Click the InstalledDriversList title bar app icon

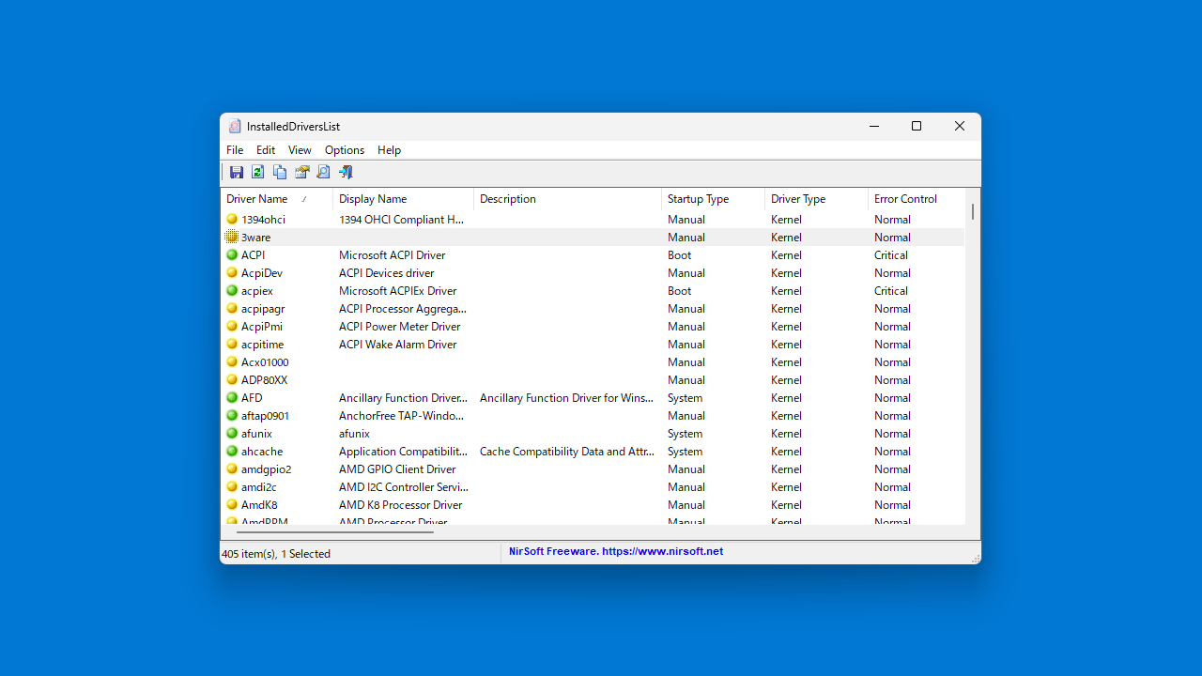[235, 126]
